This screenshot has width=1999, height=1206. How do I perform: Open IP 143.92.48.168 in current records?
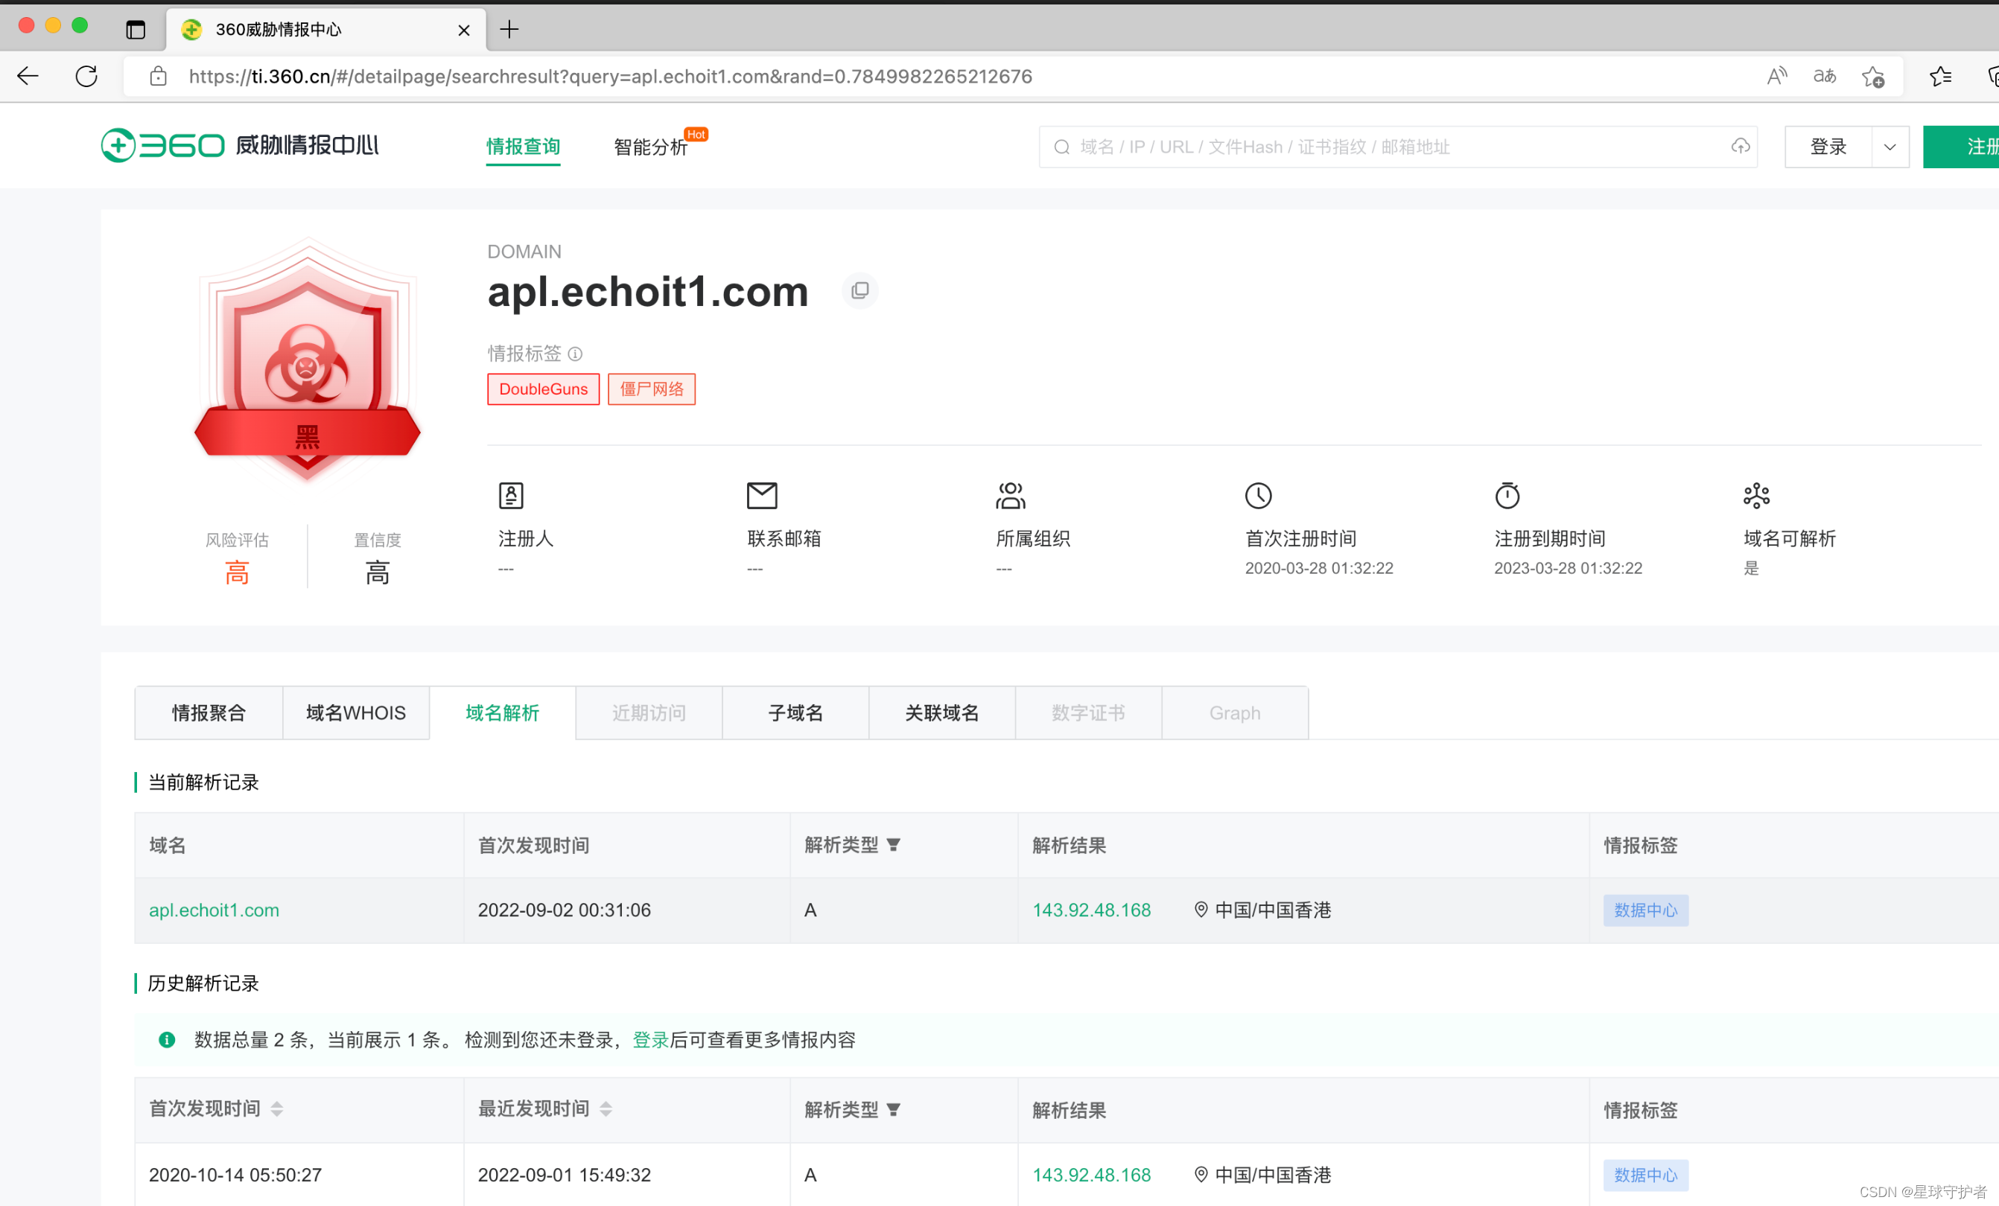1091,910
